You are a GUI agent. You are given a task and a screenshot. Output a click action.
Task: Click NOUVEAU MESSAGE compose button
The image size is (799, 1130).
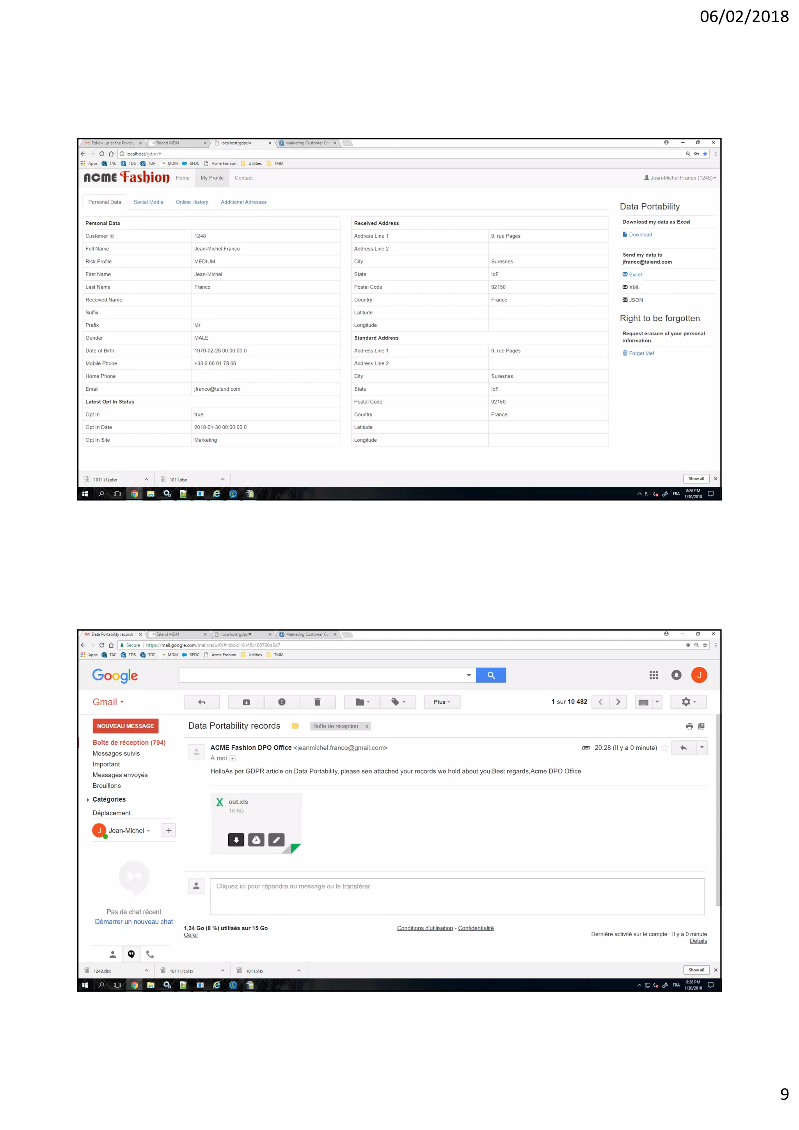click(125, 726)
